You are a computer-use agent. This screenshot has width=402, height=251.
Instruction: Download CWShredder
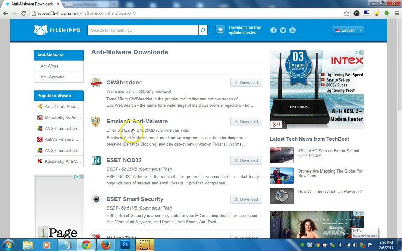(246, 83)
